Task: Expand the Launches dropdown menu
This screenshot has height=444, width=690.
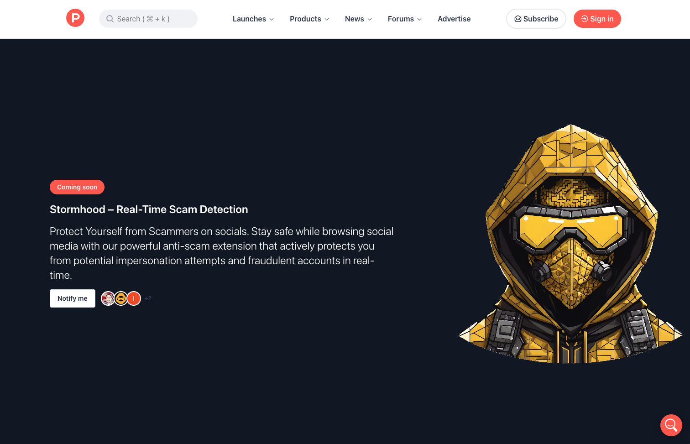Action: coord(253,19)
